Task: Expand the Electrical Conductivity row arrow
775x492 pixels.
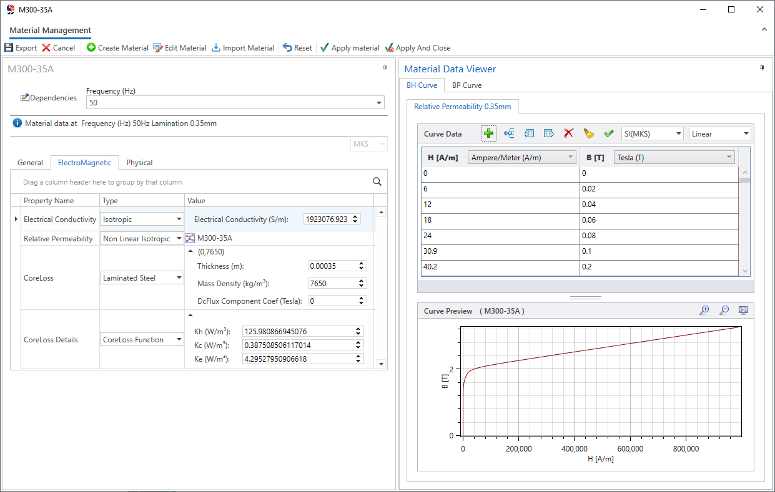Action: [x=16, y=219]
